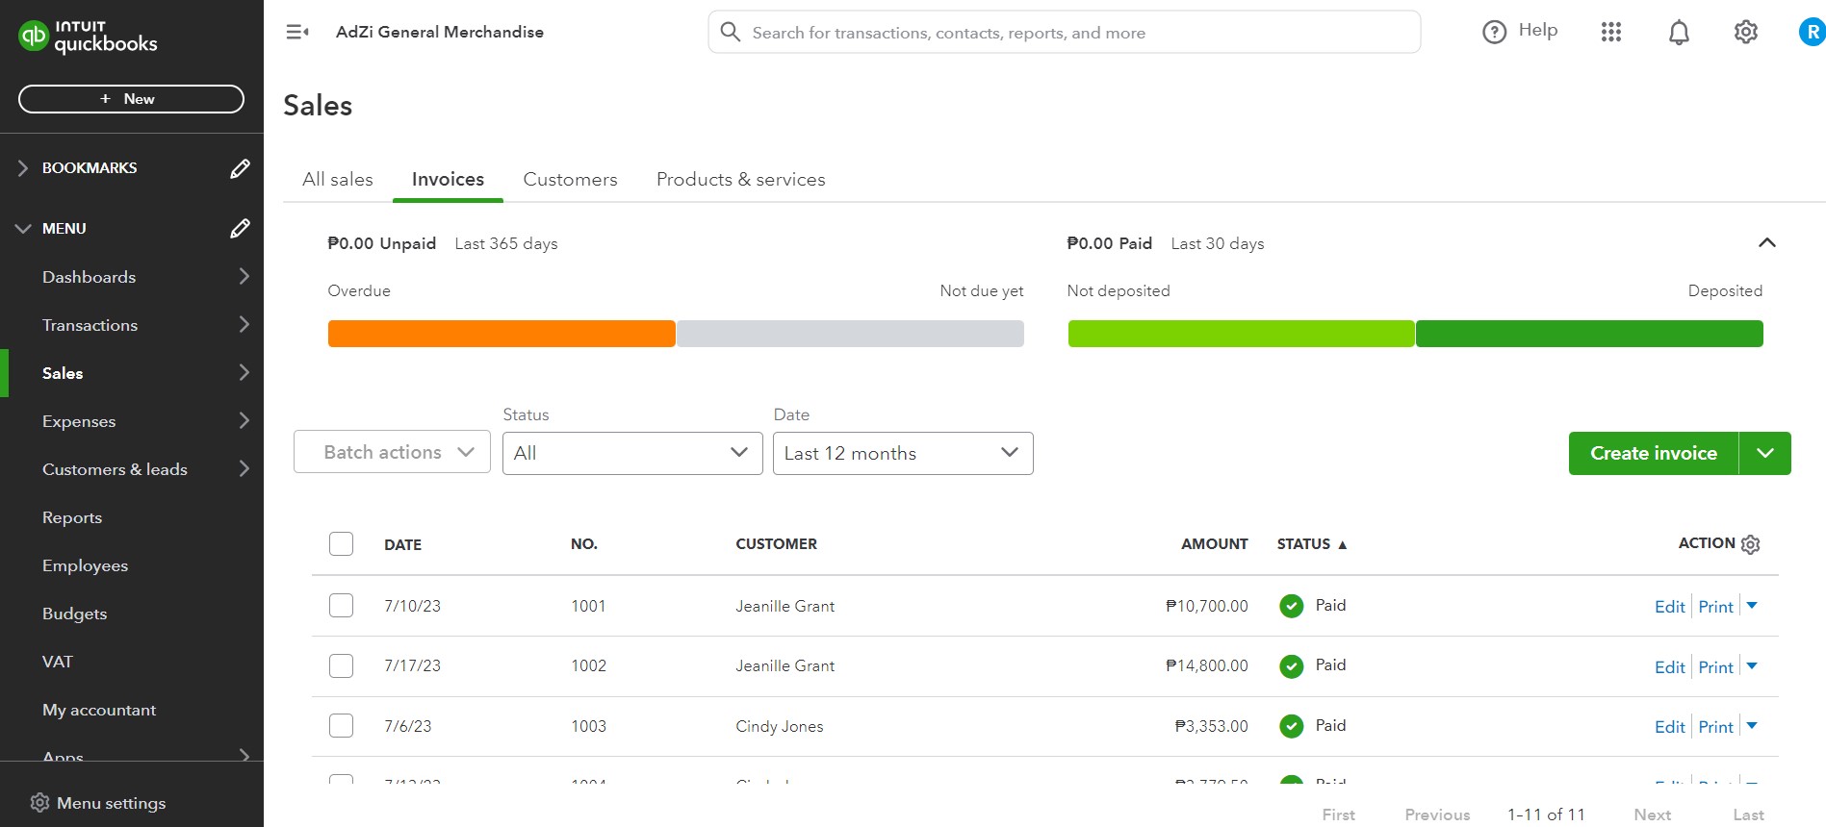Open the settings gear in top bar
The height and width of the screenshot is (827, 1826).
coord(1746,32)
